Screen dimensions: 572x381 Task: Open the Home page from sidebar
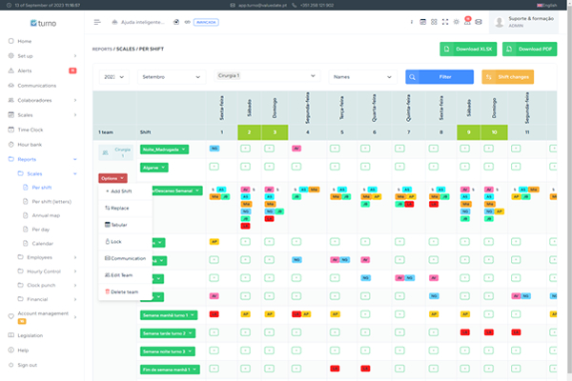point(24,41)
